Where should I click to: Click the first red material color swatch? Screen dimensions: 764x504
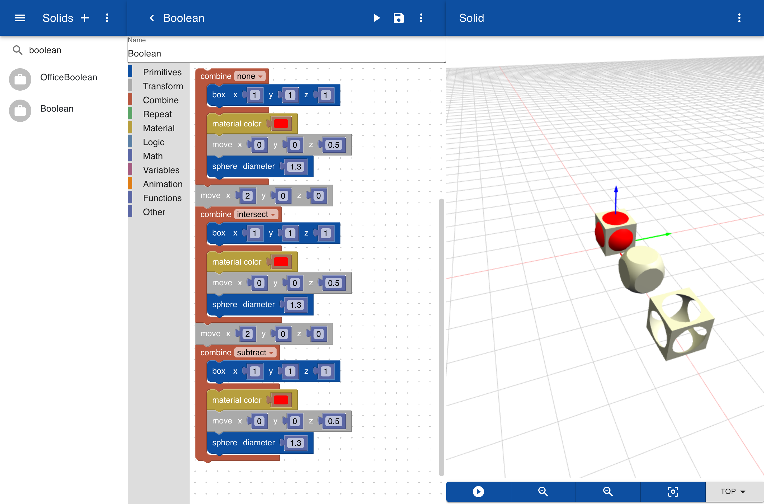tap(280, 124)
